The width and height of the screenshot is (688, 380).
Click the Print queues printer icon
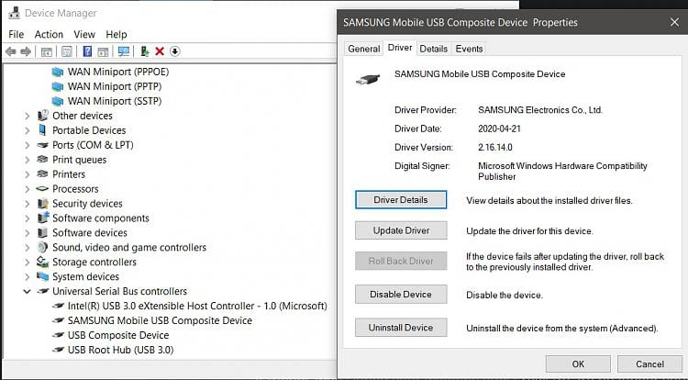(x=42, y=160)
